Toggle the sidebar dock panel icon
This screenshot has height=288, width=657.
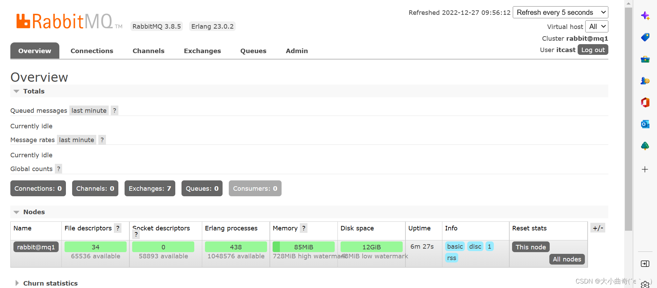pyautogui.click(x=645, y=264)
